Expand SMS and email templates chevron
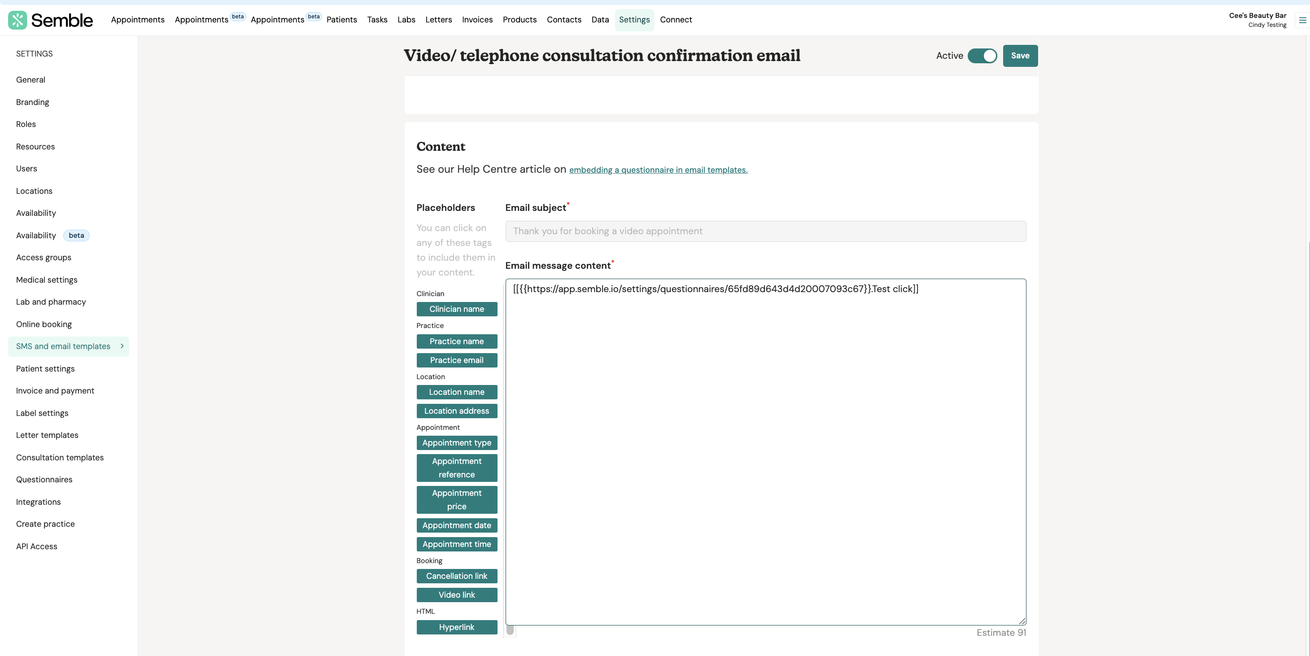 (122, 346)
